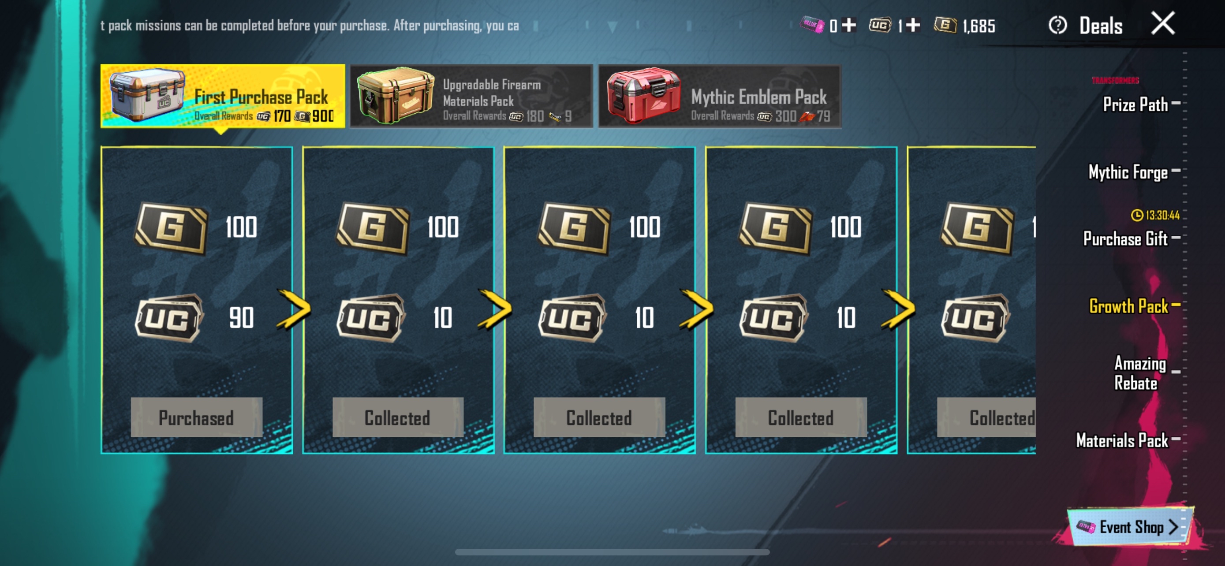The width and height of the screenshot is (1225, 566).
Task: Tap the partially visible fifth reward card
Action: coord(971,300)
